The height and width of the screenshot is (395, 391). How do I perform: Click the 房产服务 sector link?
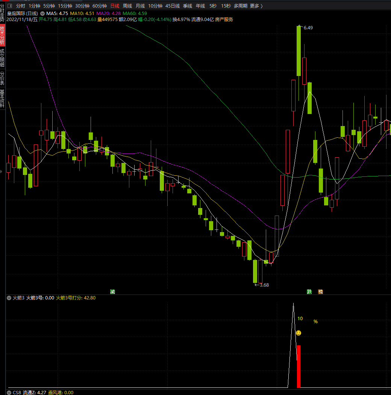tap(224, 20)
